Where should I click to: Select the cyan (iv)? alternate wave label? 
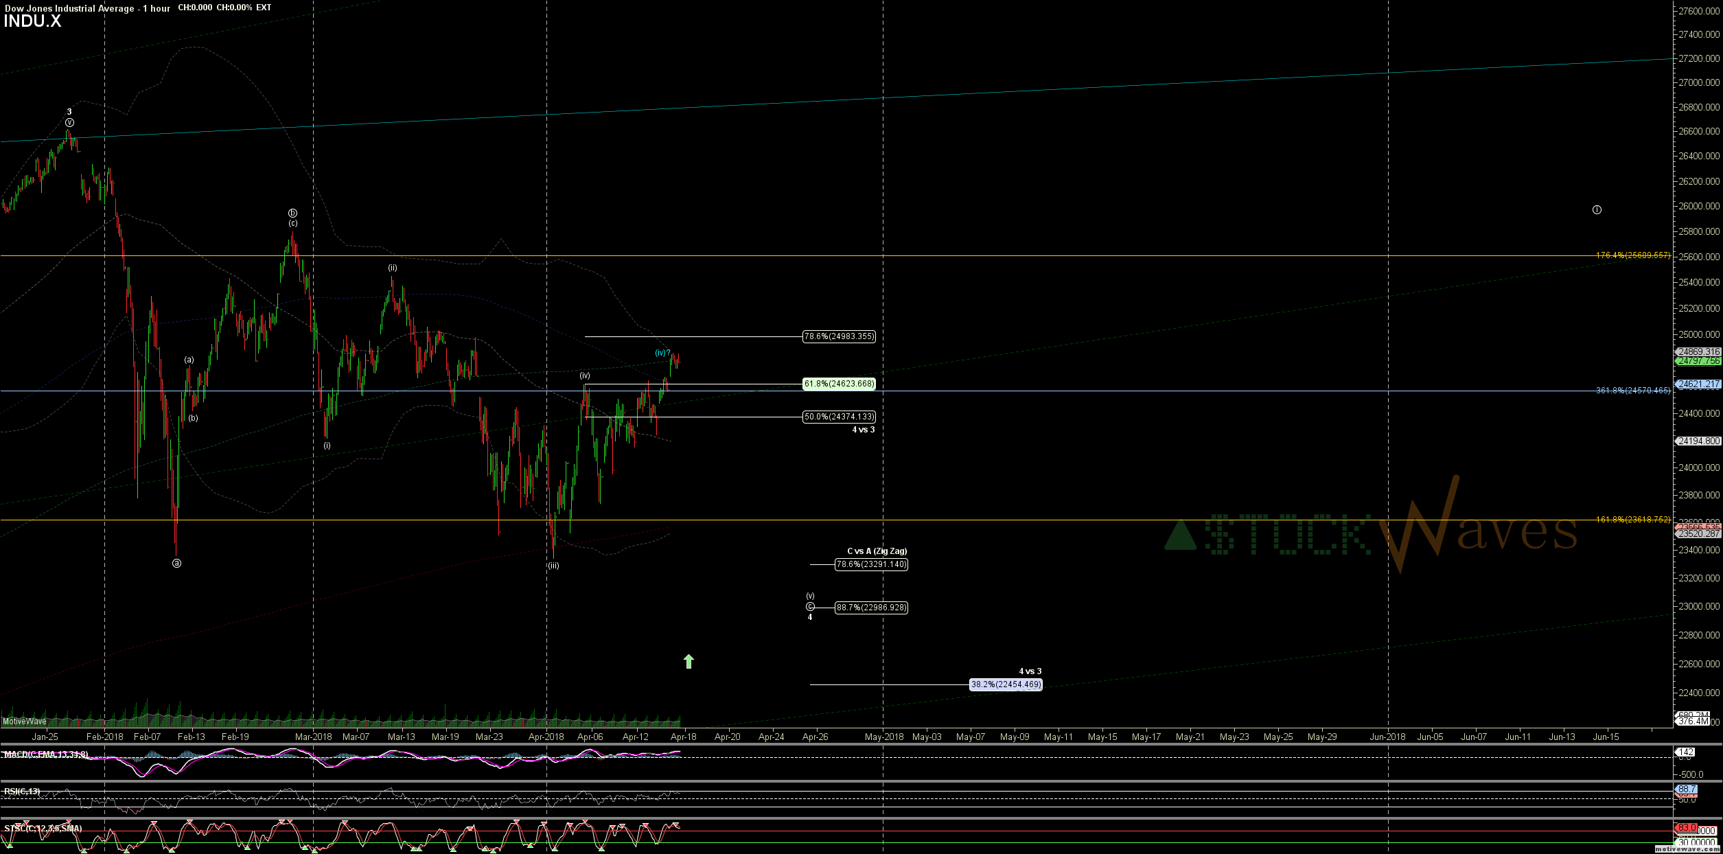662,353
